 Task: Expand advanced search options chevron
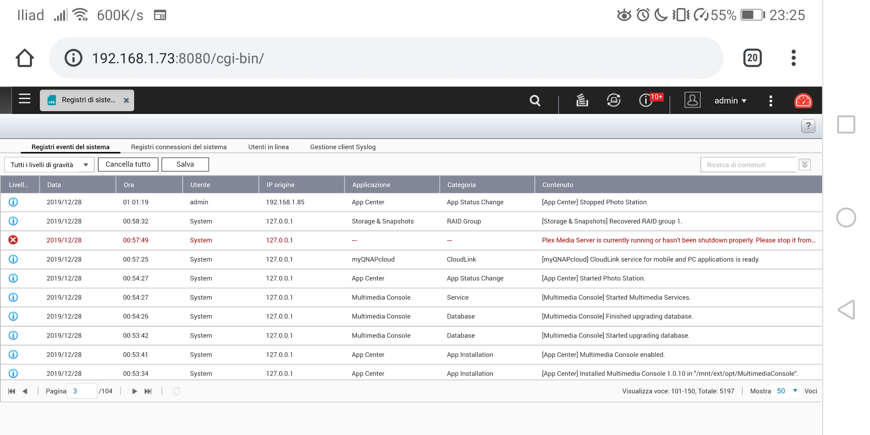point(804,165)
